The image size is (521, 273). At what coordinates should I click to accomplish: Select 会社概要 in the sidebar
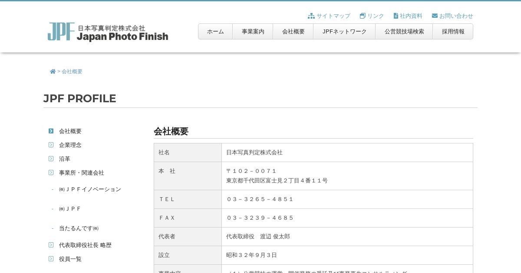tap(70, 131)
